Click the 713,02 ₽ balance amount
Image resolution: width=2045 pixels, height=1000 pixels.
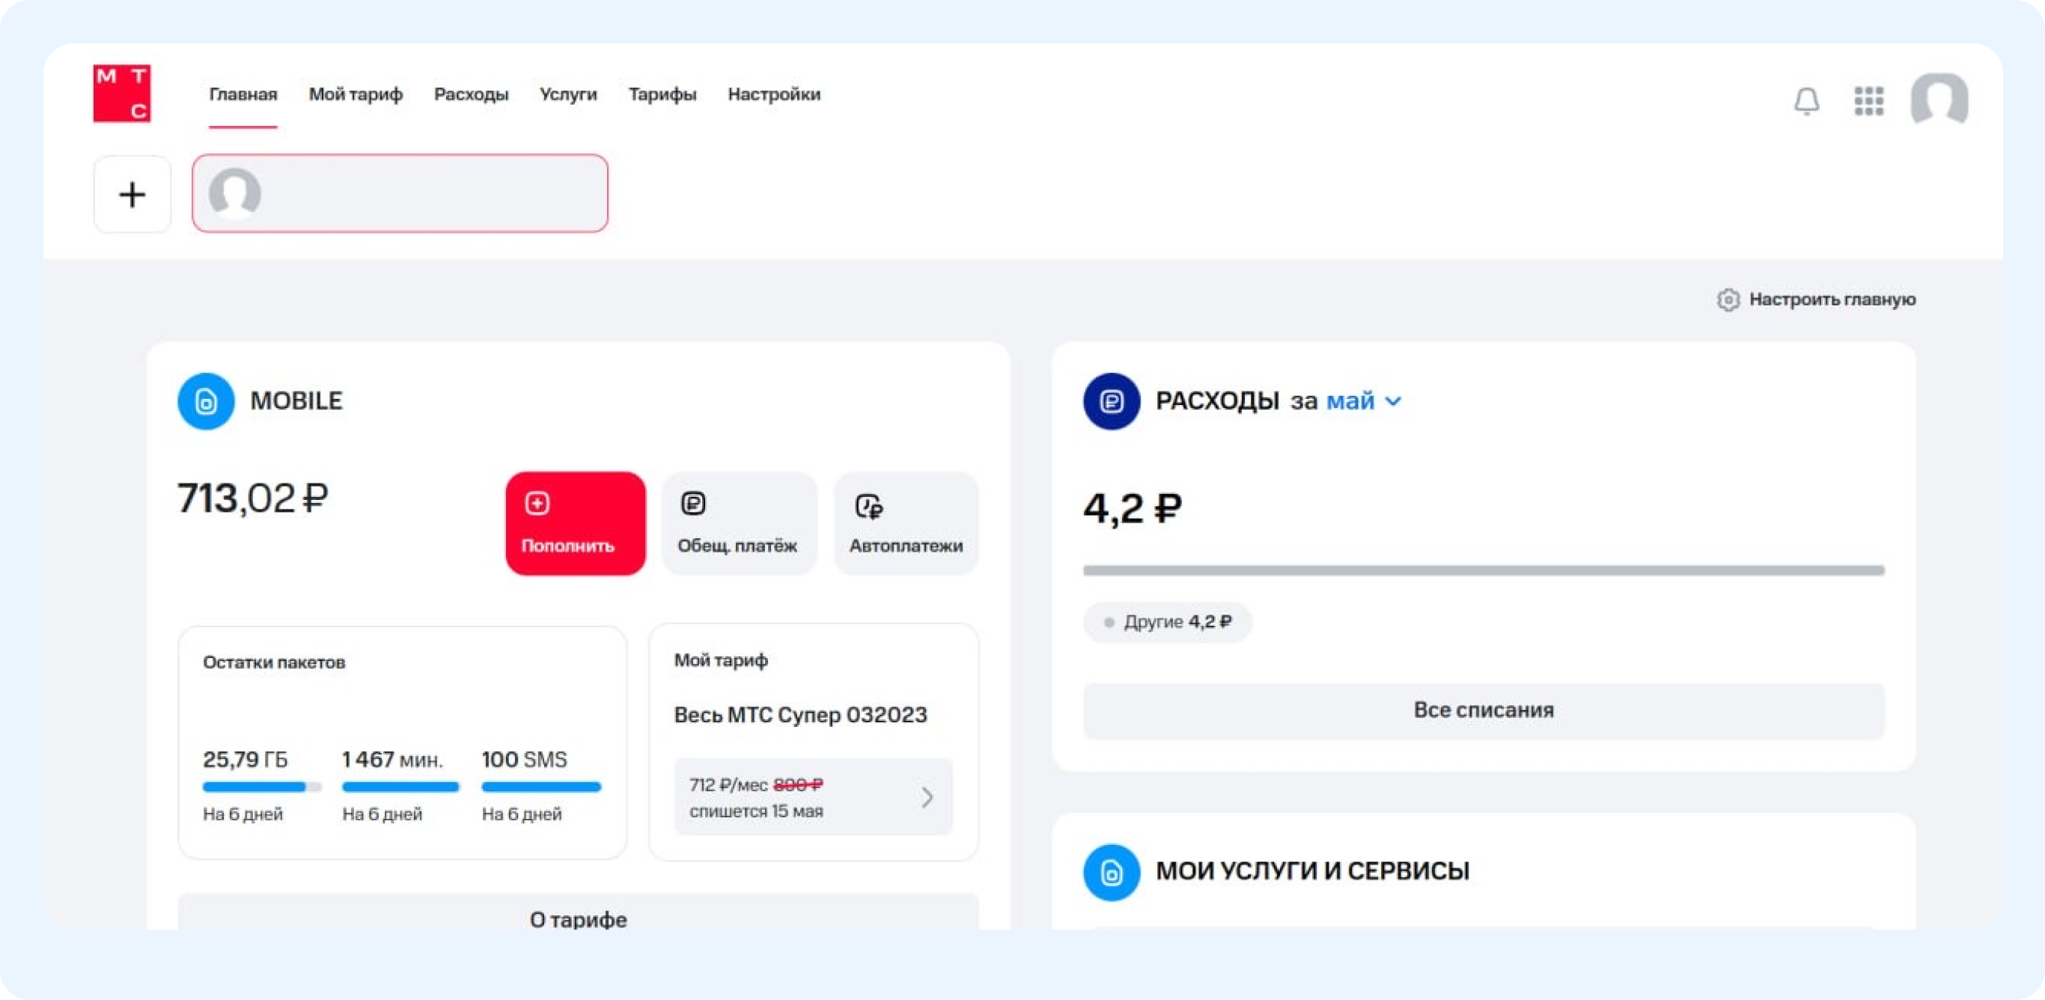(252, 499)
